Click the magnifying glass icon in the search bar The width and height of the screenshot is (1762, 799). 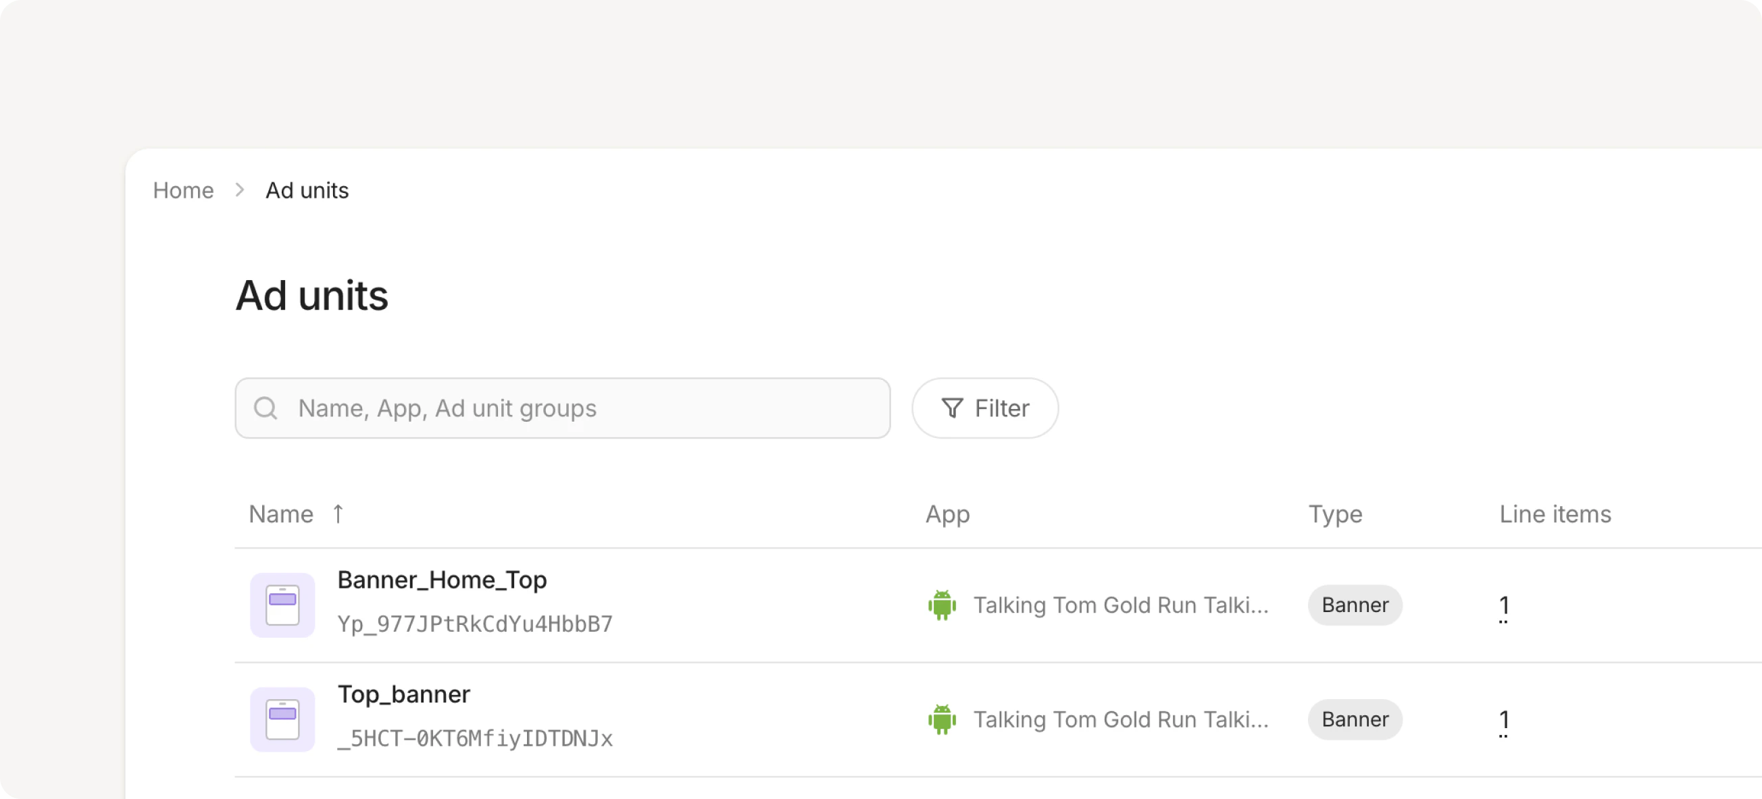(x=266, y=408)
